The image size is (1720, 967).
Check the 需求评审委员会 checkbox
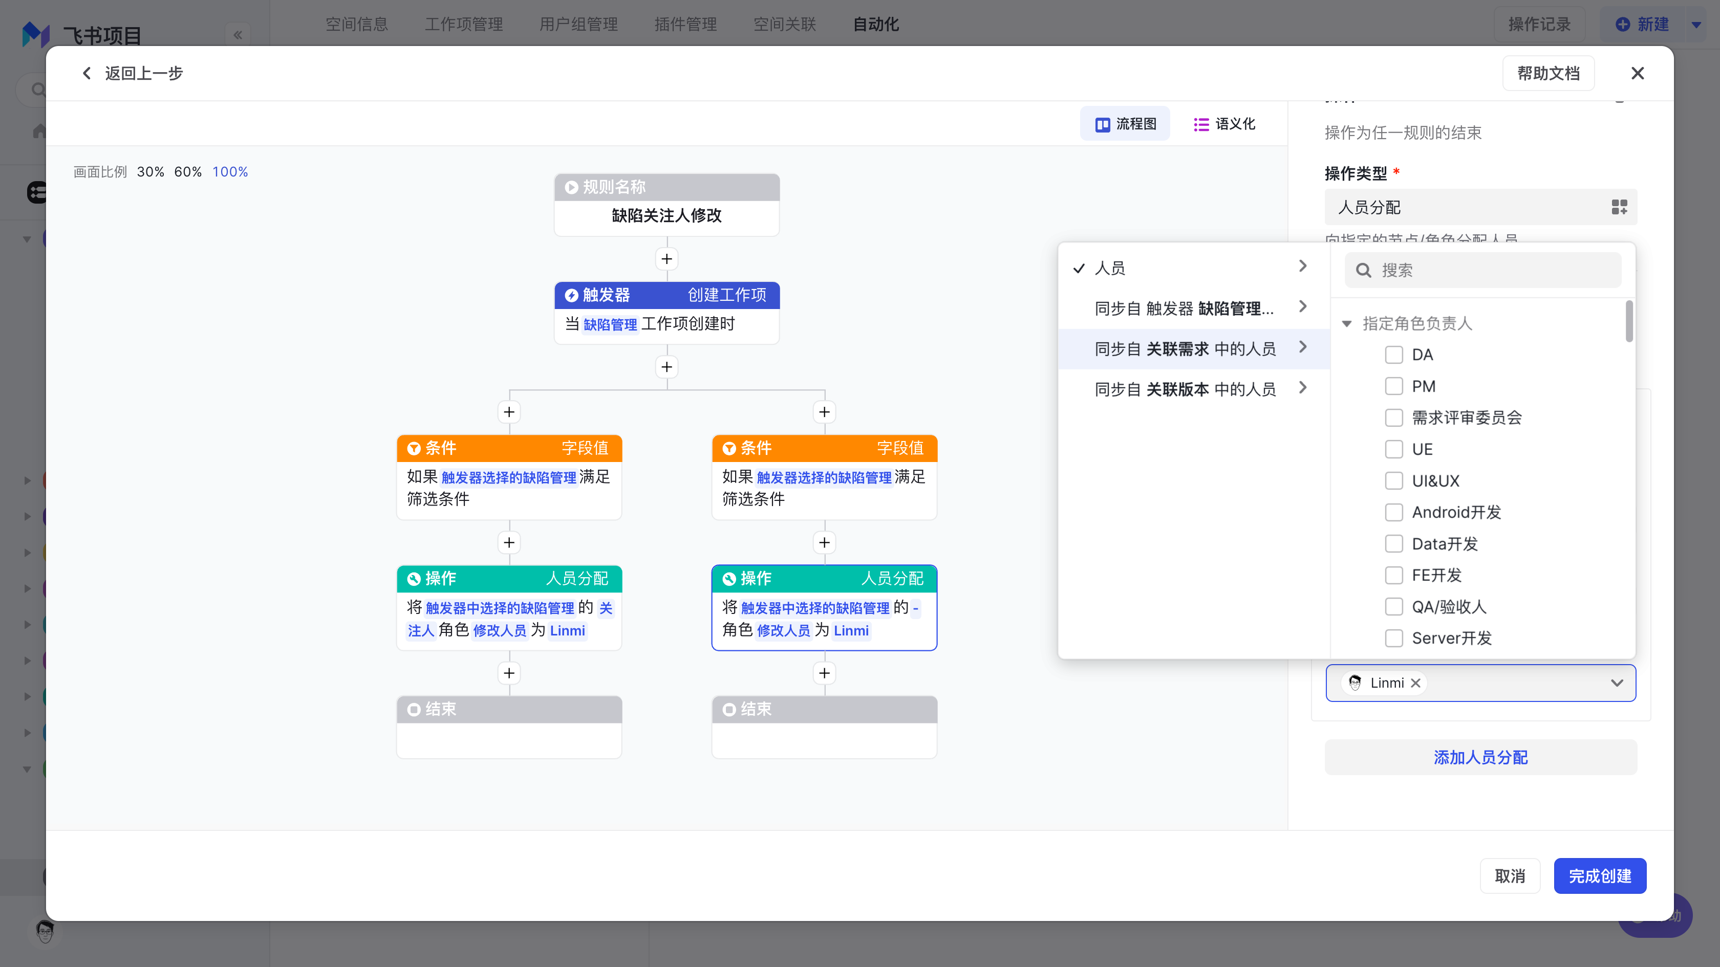click(1393, 417)
